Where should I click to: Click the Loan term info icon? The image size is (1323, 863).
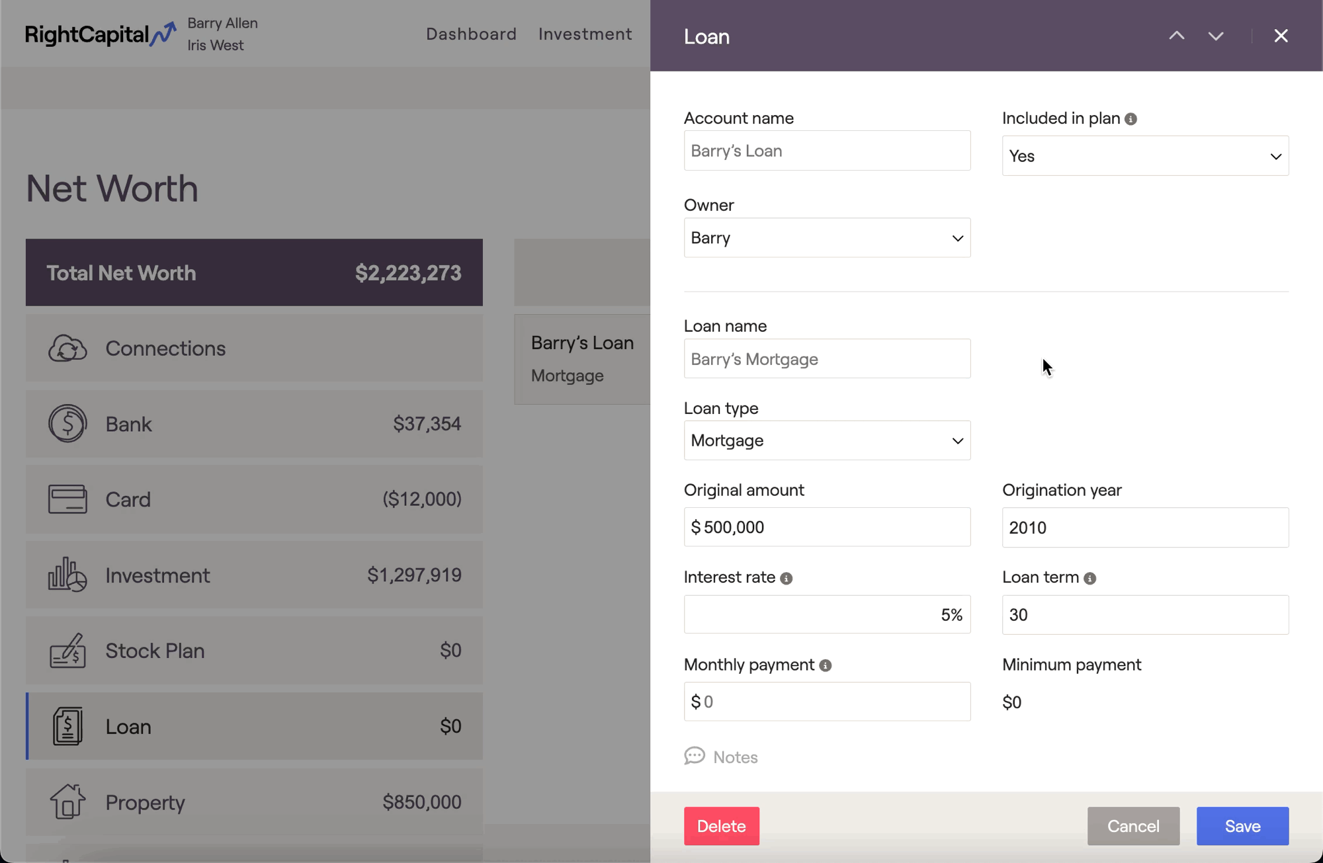click(x=1090, y=578)
